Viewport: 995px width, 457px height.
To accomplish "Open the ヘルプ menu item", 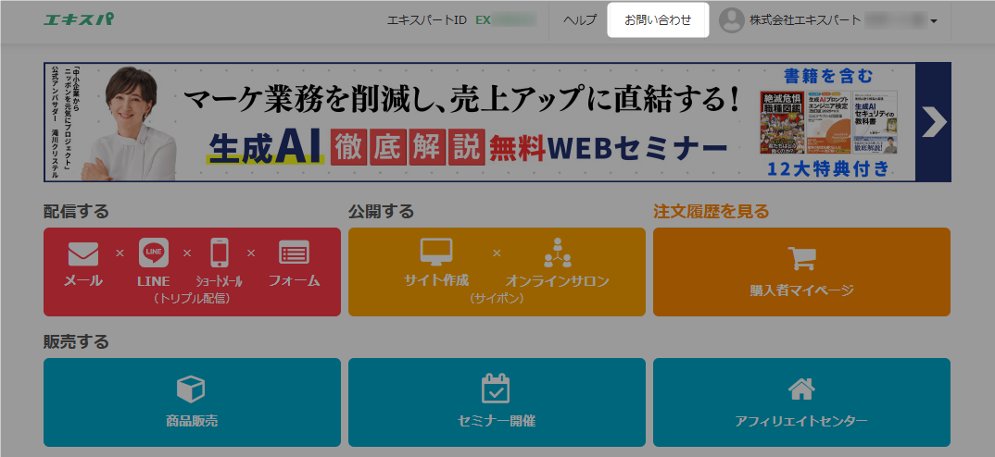I will [580, 19].
